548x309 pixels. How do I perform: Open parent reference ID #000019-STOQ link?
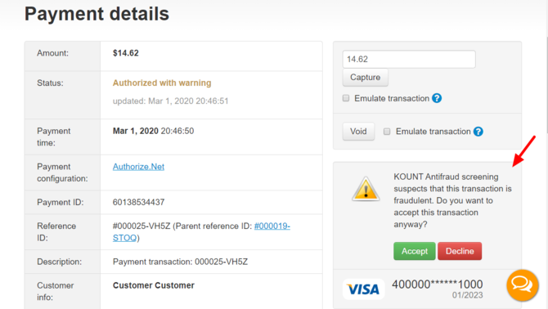point(201,232)
